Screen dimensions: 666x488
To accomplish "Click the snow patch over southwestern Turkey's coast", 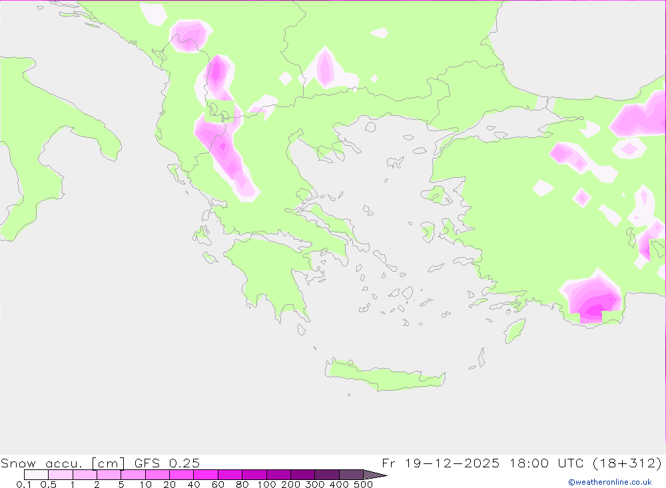I will click(593, 298).
